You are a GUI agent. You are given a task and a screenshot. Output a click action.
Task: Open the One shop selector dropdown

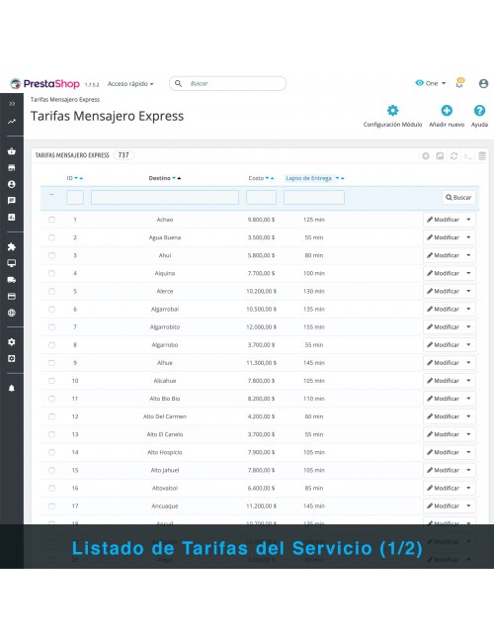coord(431,83)
